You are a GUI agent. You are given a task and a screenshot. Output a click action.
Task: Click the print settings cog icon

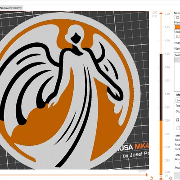pyautogui.click(x=177, y=18)
